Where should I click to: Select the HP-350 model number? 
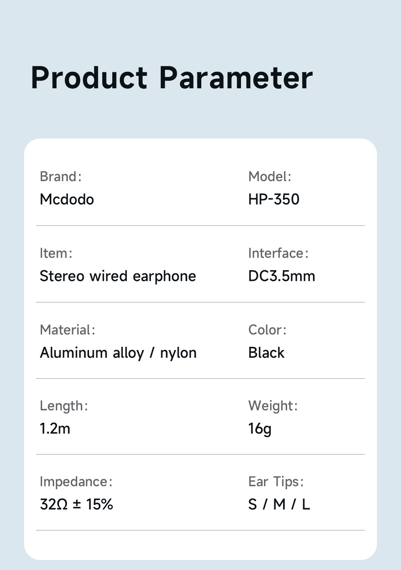pyautogui.click(x=274, y=199)
